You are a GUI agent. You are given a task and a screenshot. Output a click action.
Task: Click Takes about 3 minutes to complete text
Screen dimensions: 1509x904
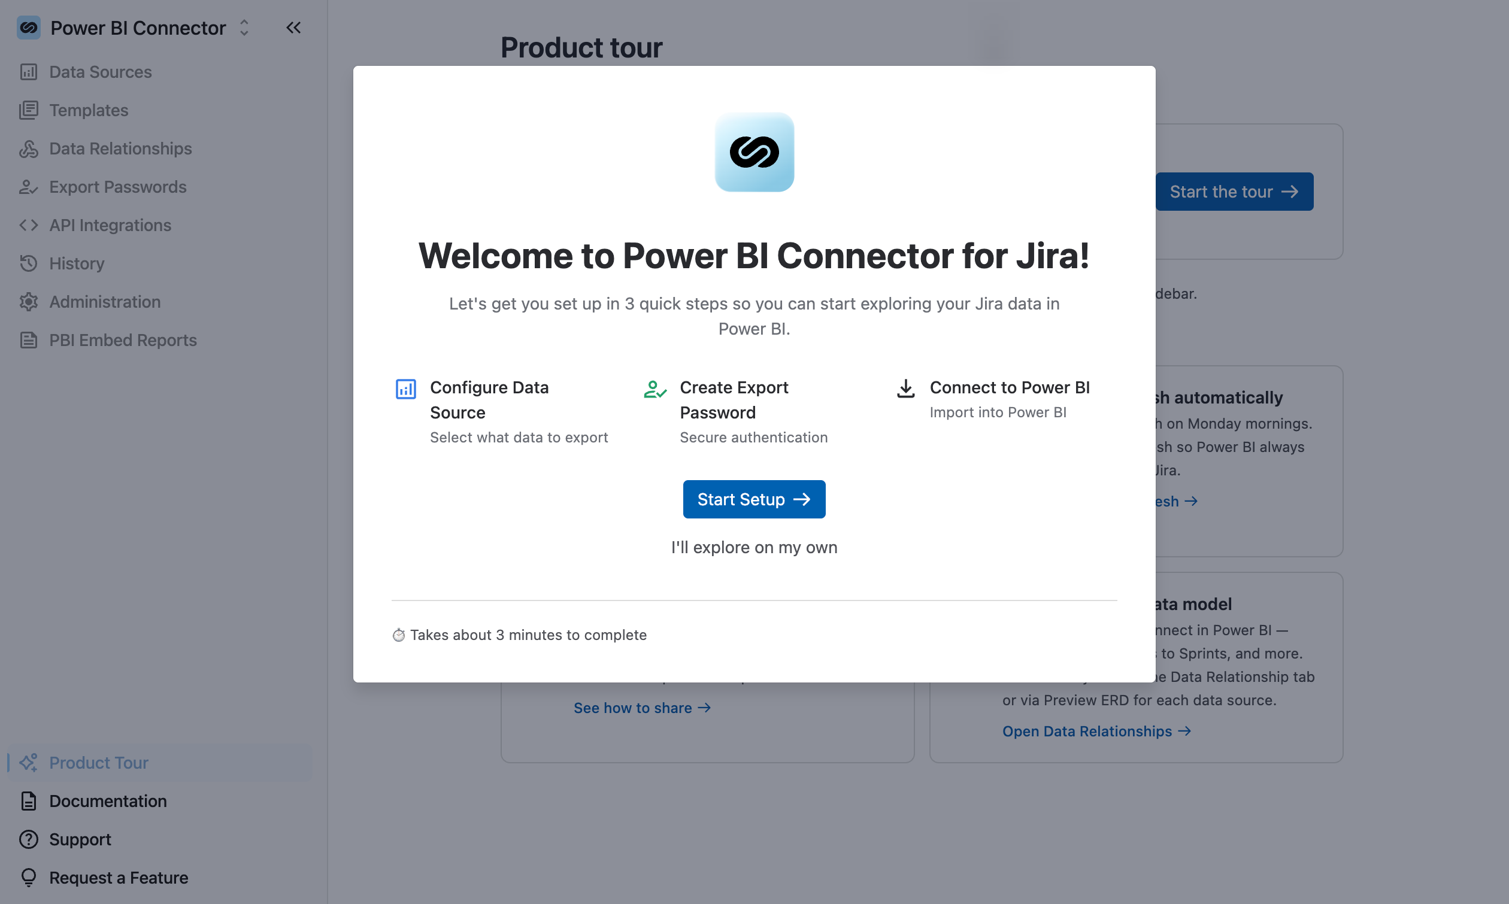(528, 635)
